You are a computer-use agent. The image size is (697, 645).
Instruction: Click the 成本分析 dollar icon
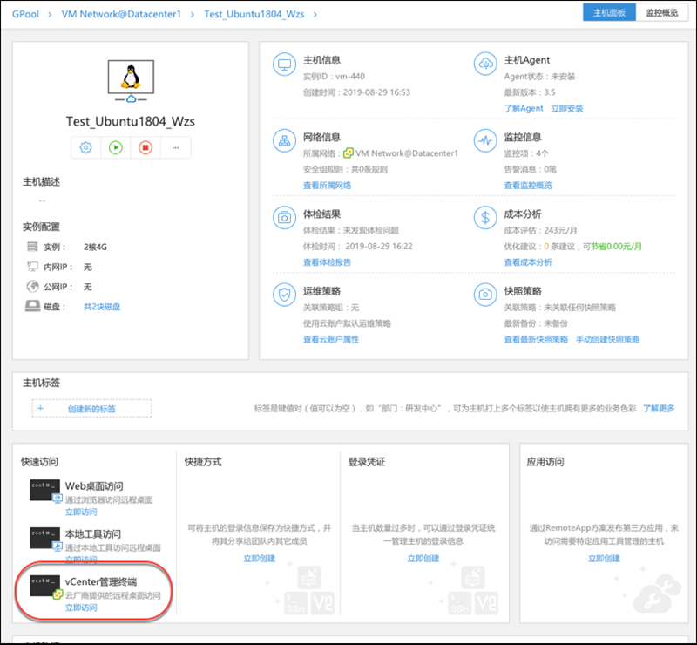(485, 217)
